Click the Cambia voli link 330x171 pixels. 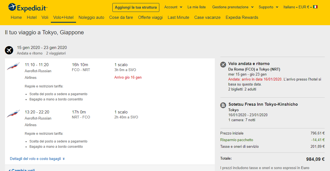[x=21, y=170]
